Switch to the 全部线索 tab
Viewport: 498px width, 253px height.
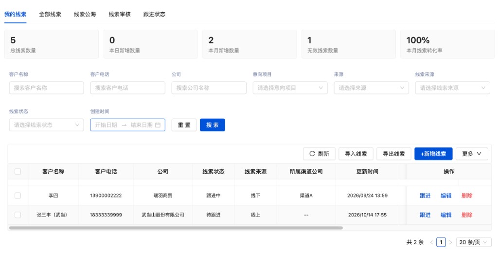50,14
